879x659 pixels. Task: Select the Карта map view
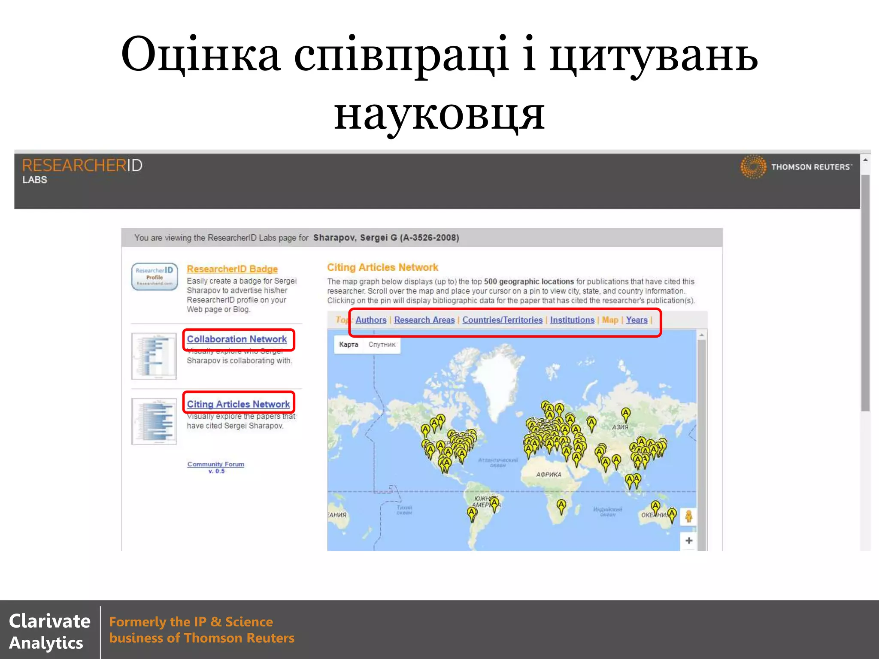click(349, 345)
